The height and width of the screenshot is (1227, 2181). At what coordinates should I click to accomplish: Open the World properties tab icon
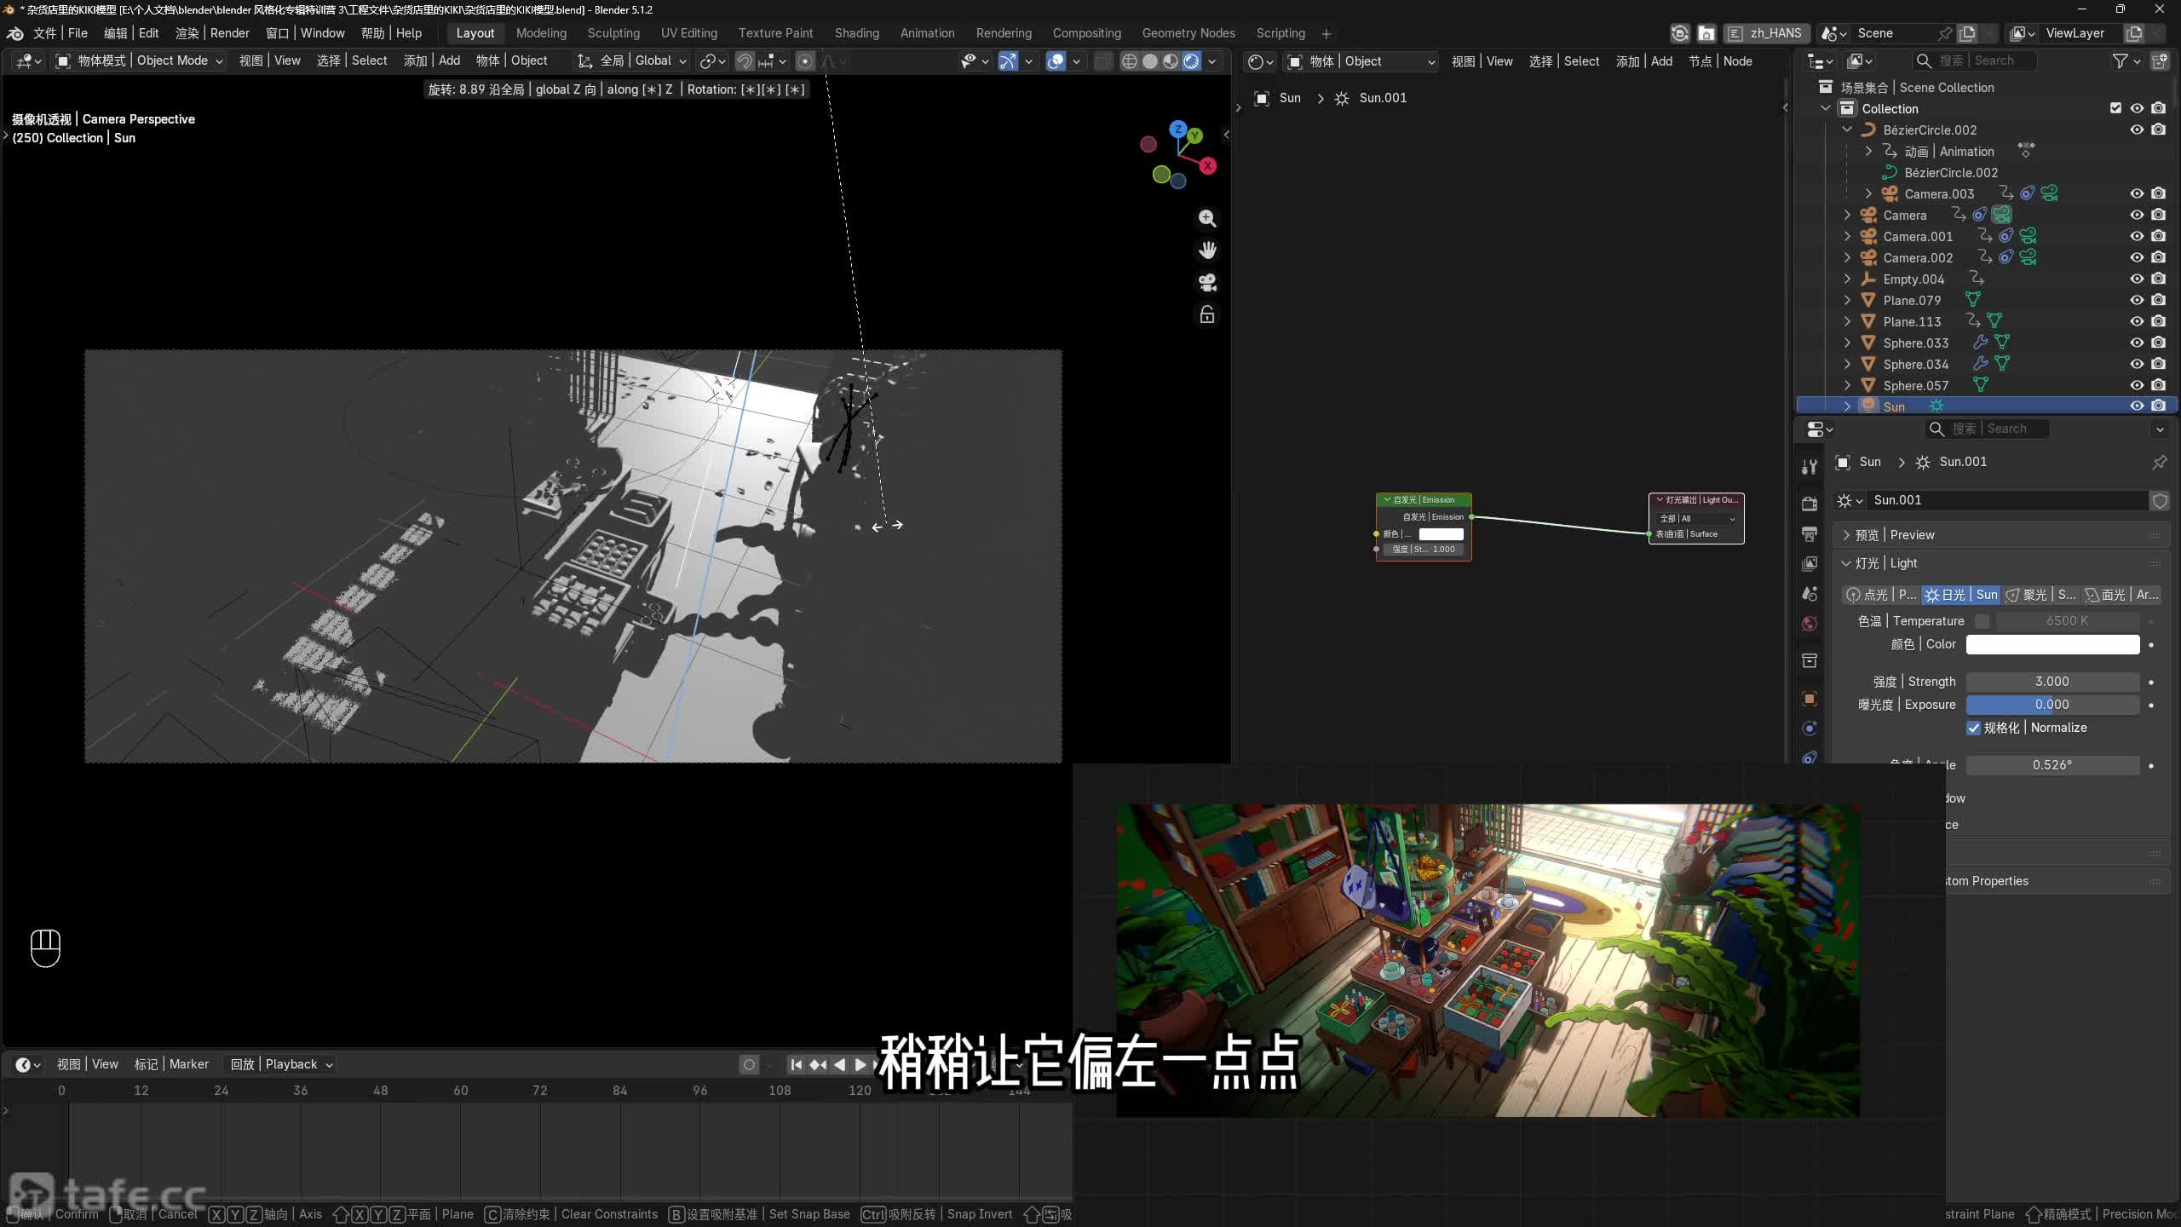(x=1810, y=624)
